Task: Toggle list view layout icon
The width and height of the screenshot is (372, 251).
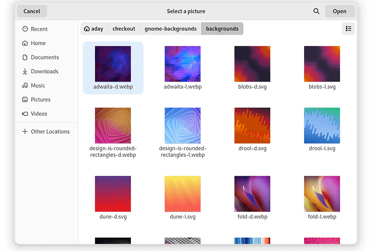Action: click(348, 29)
